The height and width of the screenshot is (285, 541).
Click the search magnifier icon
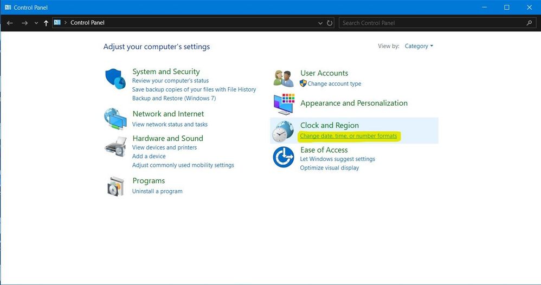(x=529, y=23)
